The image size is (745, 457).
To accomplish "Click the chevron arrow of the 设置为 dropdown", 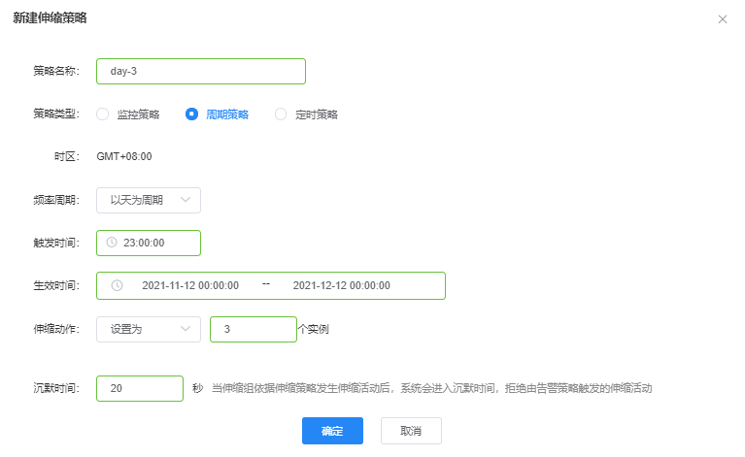I will [186, 329].
